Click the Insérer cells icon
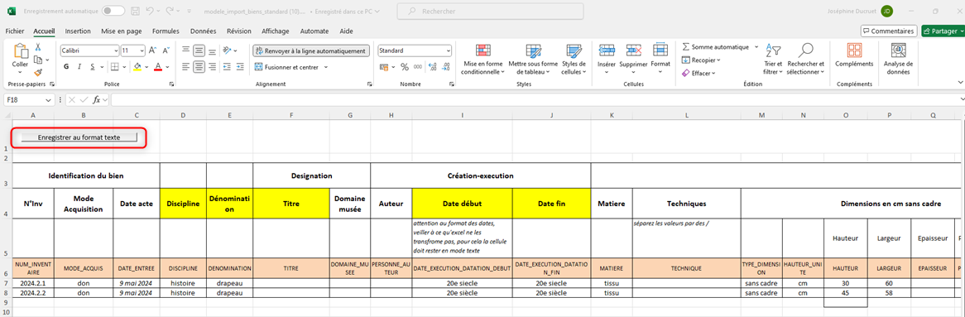This screenshot has height=317, width=965. tap(607, 51)
